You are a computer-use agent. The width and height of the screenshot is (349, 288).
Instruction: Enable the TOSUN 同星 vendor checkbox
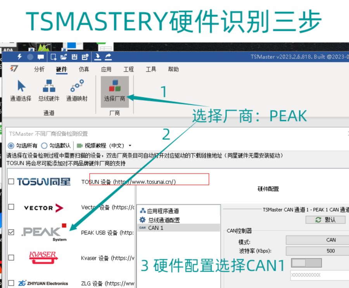click(x=11, y=182)
